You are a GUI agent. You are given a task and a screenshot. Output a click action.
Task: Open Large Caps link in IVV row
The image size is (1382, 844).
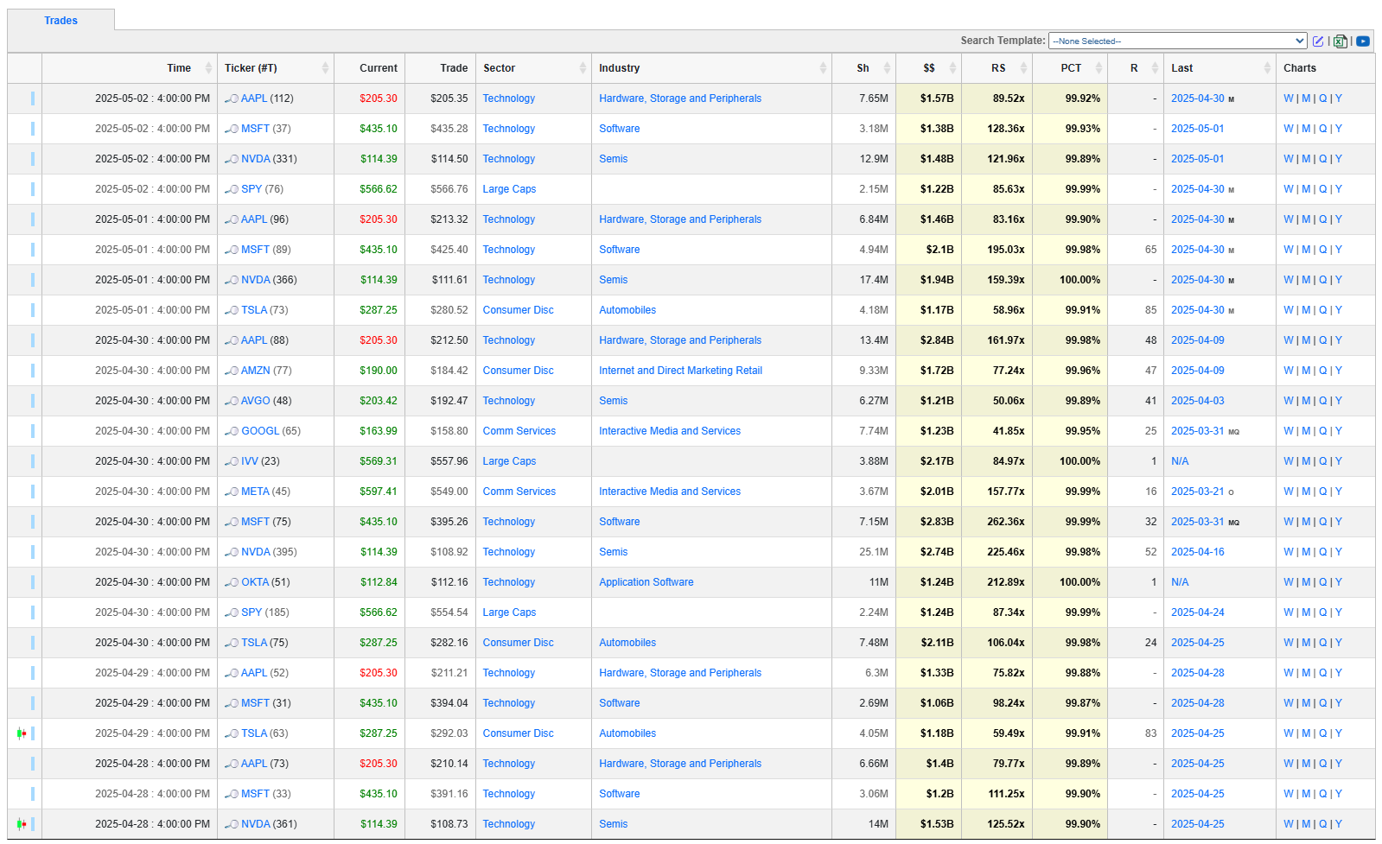[x=509, y=461]
